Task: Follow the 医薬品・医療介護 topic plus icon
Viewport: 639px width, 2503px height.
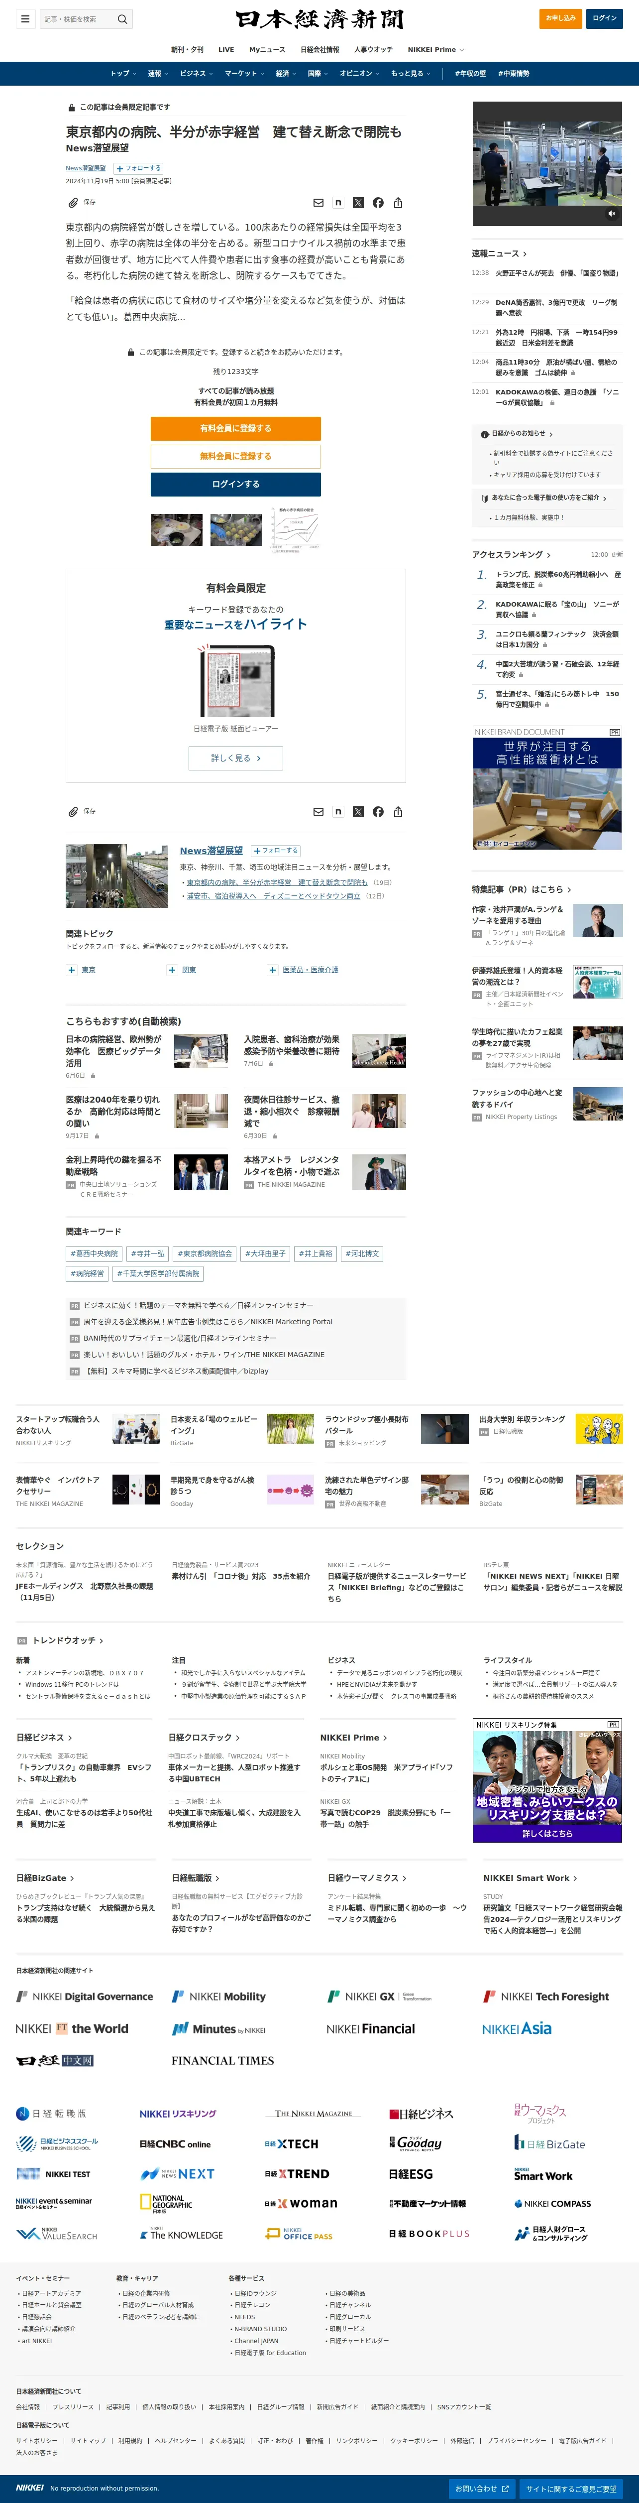Action: coord(273,970)
